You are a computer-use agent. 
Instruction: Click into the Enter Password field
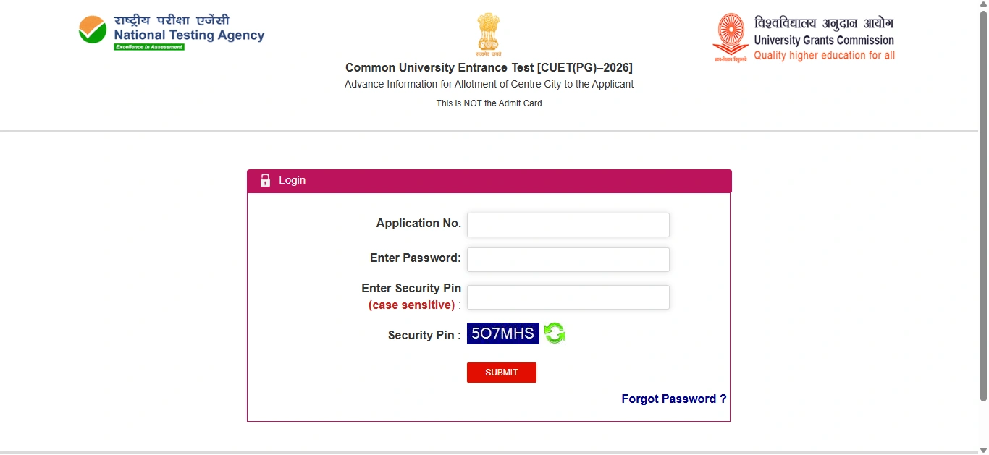568,260
